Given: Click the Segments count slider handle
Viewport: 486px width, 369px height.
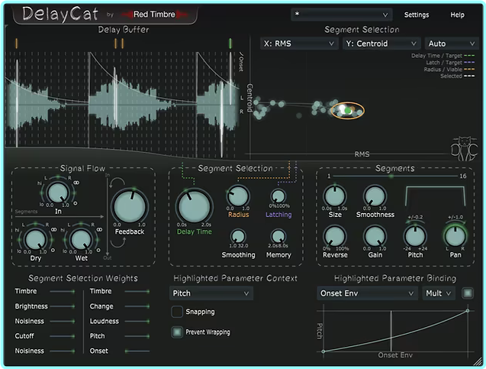Looking at the screenshot, I should pyautogui.click(x=391, y=176).
